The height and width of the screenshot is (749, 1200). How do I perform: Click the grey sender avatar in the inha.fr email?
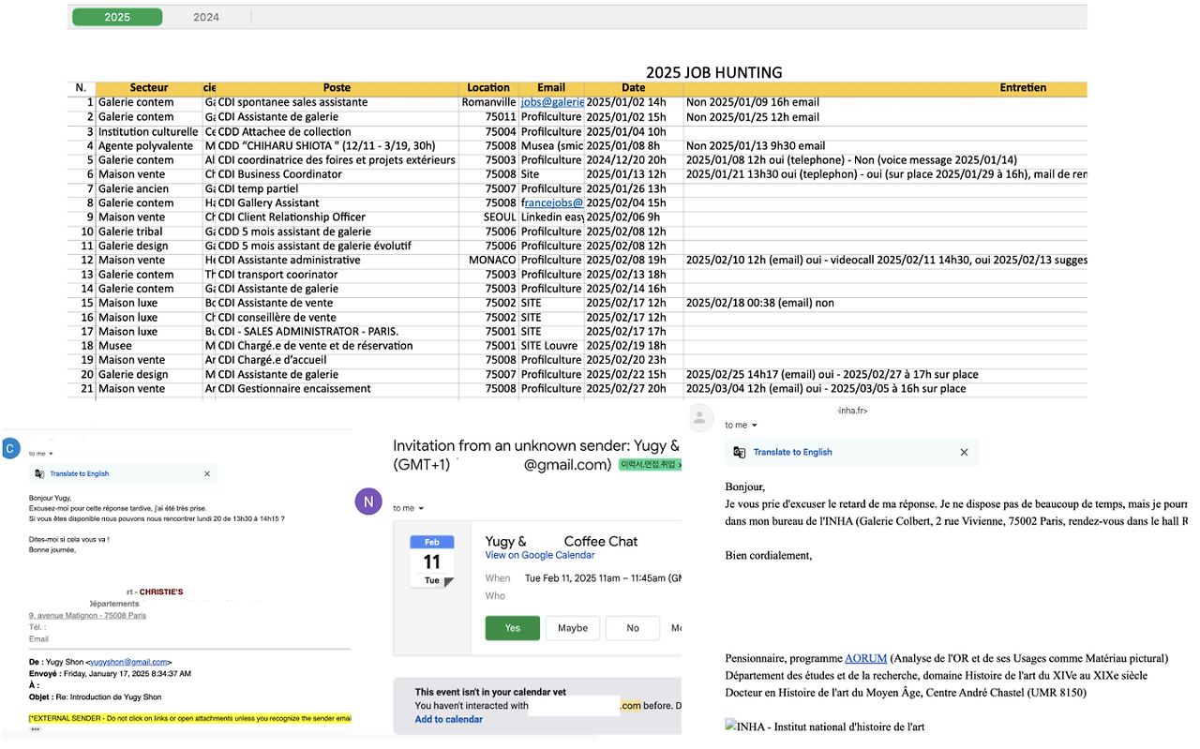[698, 417]
